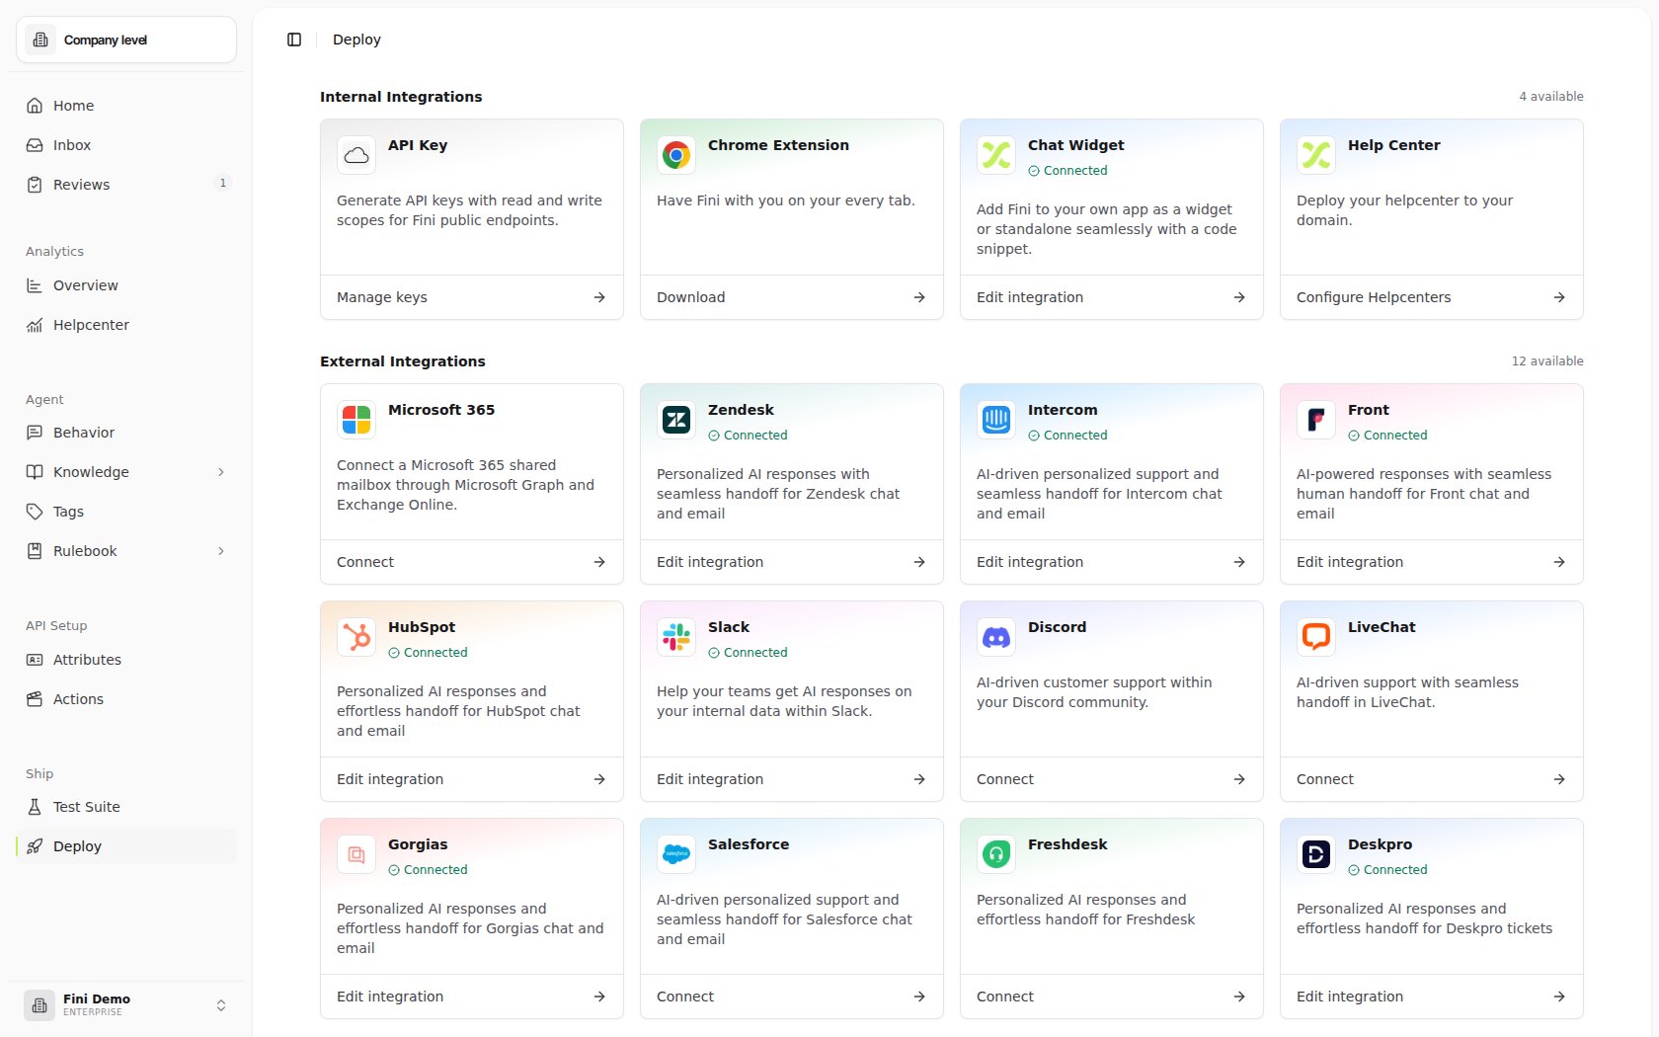Click the Deskpro logo icon
Viewport: 1659px width, 1037px height.
point(1316,854)
